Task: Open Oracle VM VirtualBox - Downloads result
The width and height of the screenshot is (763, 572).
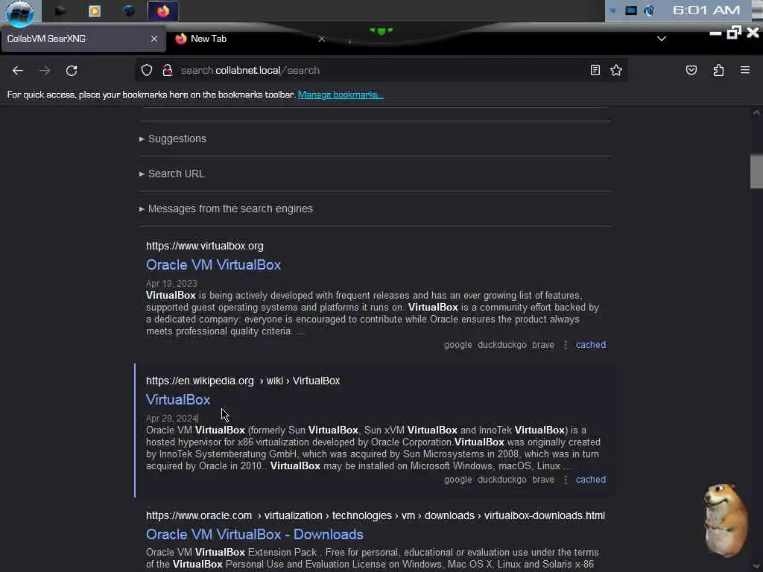Action: click(255, 534)
